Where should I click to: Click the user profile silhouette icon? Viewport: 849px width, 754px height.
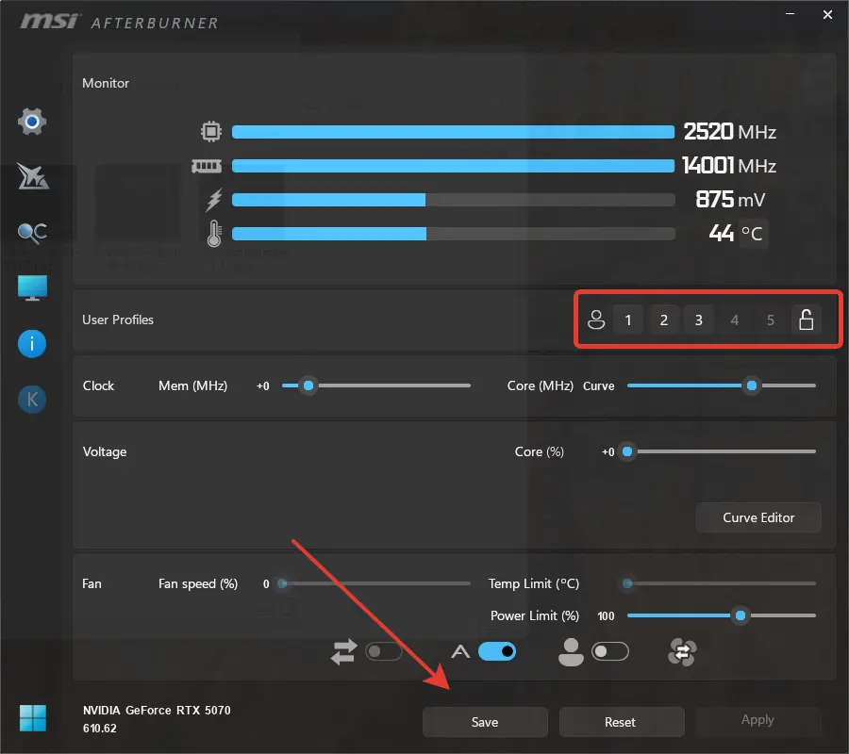596,320
